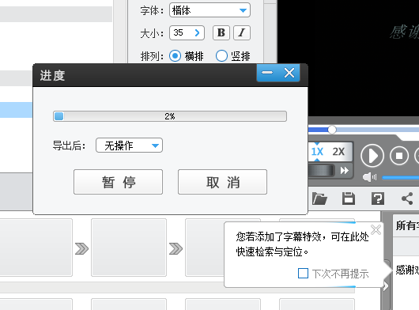Select 1X playback speed

(x=317, y=152)
